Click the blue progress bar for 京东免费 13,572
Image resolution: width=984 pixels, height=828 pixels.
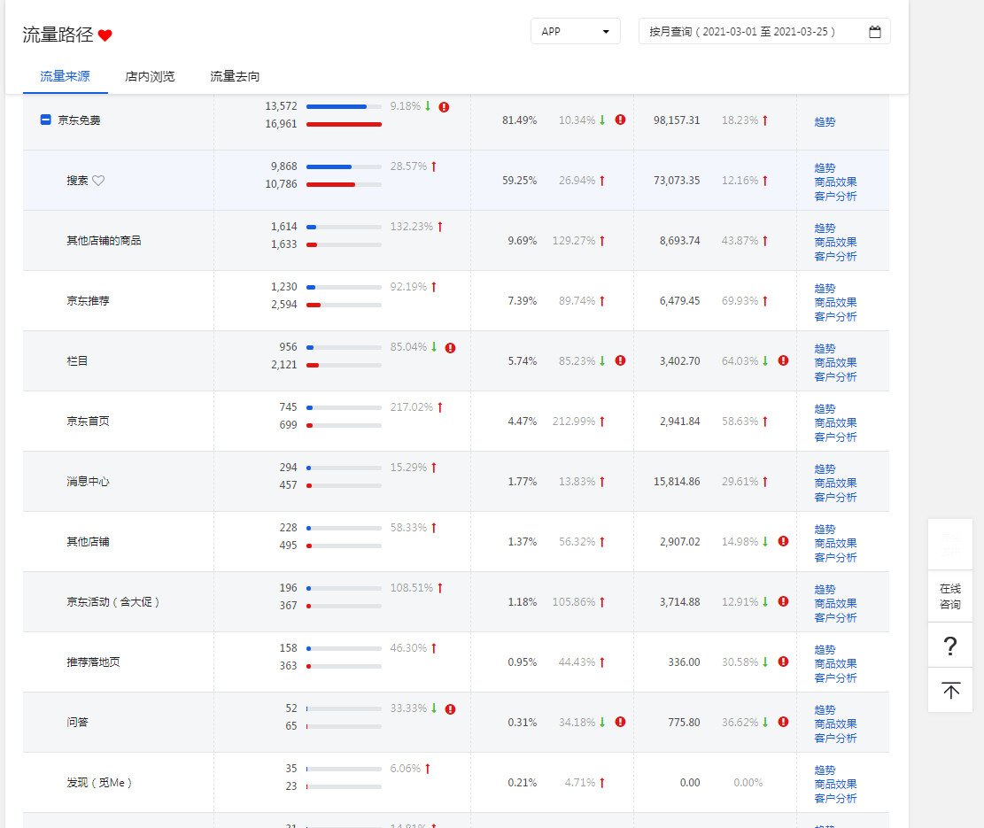click(x=337, y=106)
